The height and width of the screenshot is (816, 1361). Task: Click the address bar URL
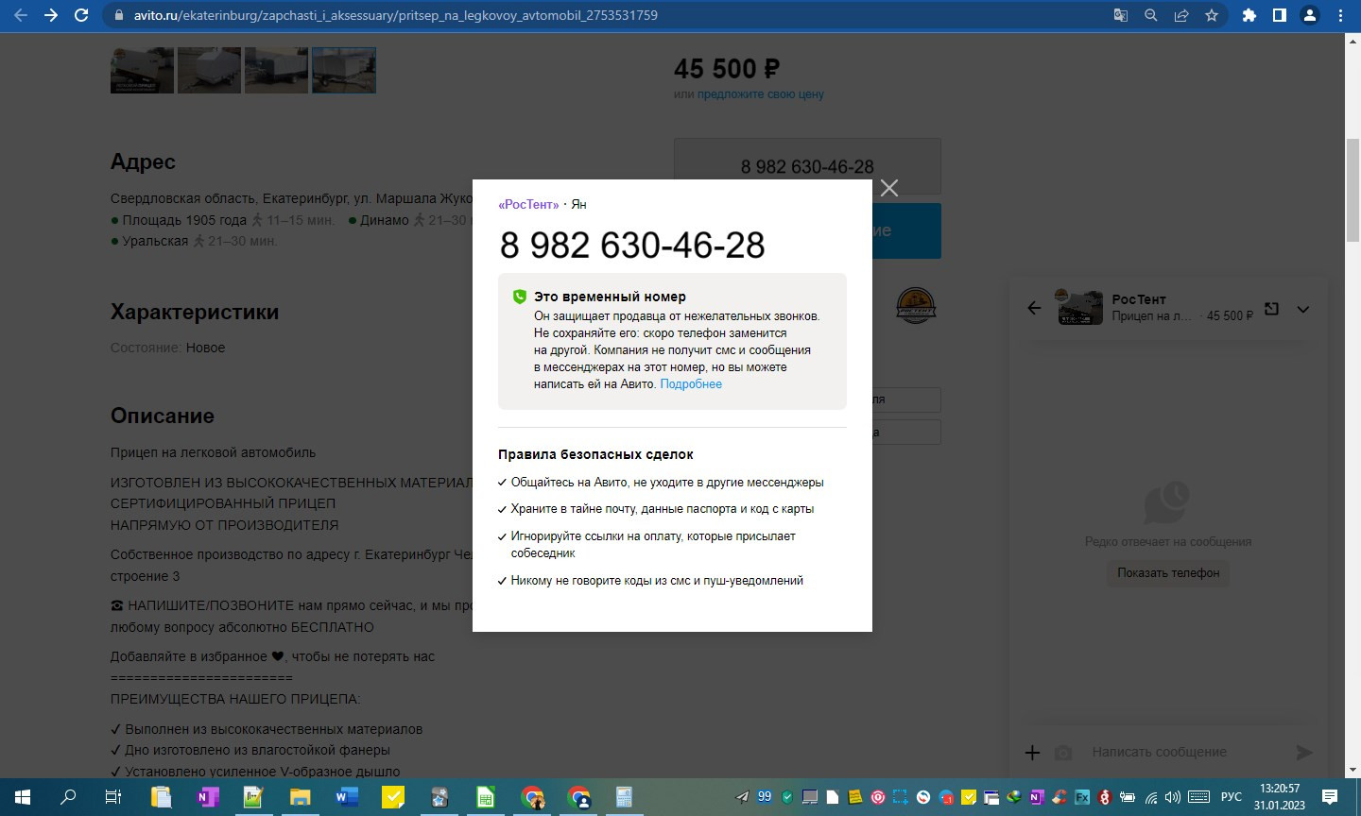coord(396,15)
